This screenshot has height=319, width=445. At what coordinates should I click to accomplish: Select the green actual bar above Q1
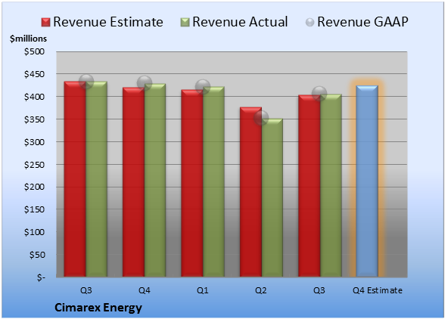click(213, 181)
